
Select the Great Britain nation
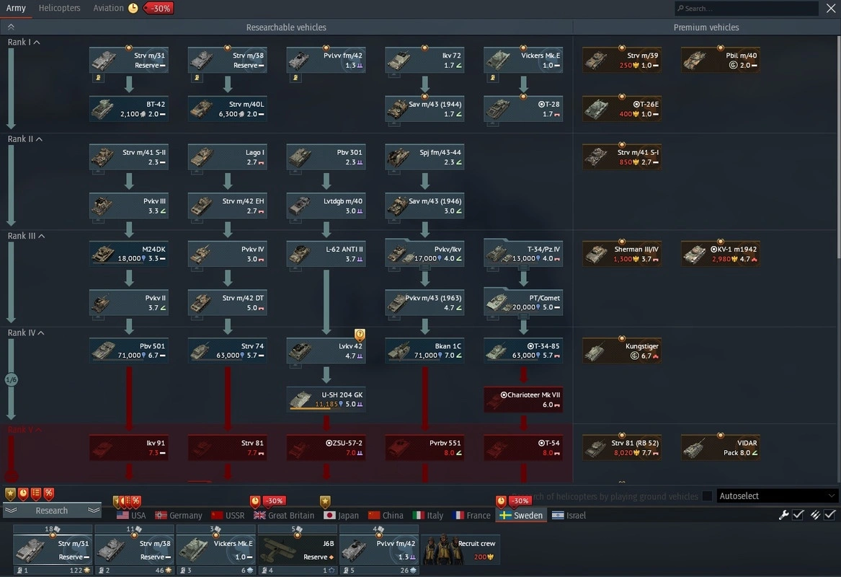coord(284,516)
